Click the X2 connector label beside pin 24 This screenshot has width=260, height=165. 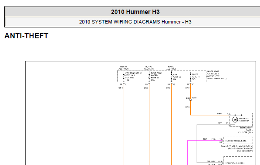[174, 84]
